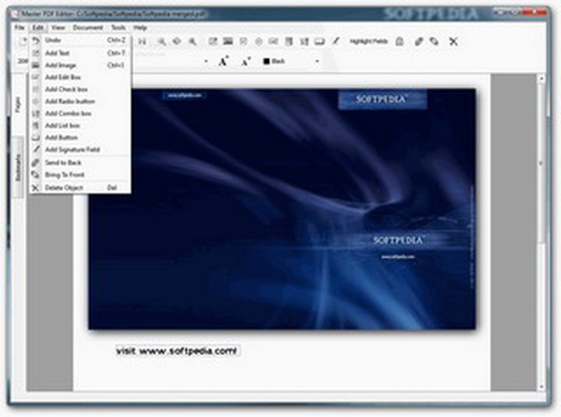Click the zoom percentage field

tap(23, 62)
